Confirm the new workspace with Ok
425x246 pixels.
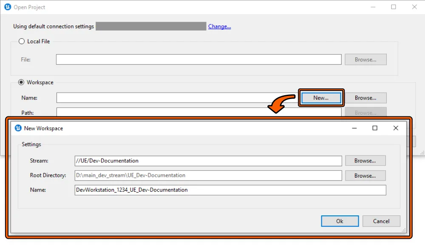[340, 221]
